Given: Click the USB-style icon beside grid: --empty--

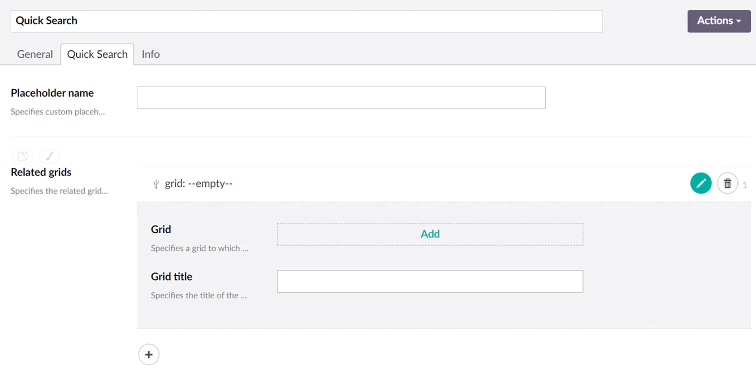Looking at the screenshot, I should (156, 184).
